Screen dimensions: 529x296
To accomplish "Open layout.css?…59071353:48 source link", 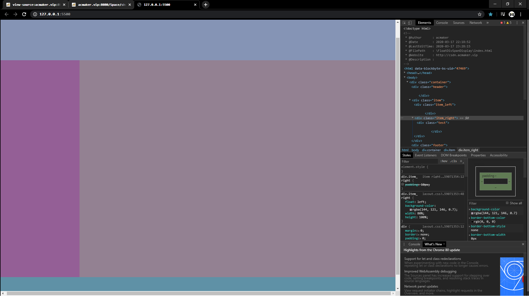I will [x=443, y=194].
